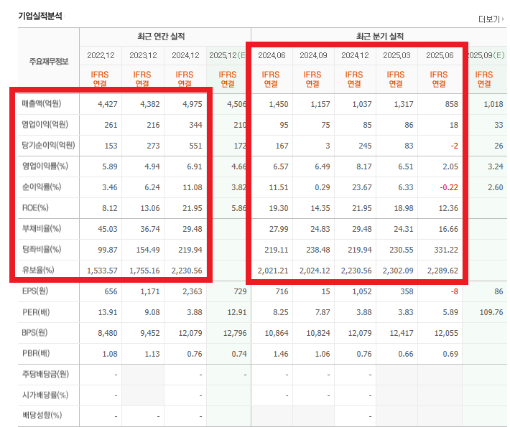The height and width of the screenshot is (427, 510).
Task: Click the 2,363 EPS value
Action: tap(193, 291)
